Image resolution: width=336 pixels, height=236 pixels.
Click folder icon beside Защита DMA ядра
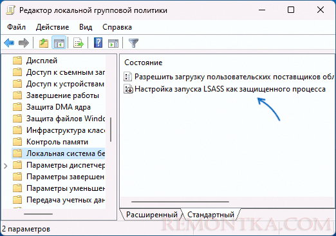(17, 107)
